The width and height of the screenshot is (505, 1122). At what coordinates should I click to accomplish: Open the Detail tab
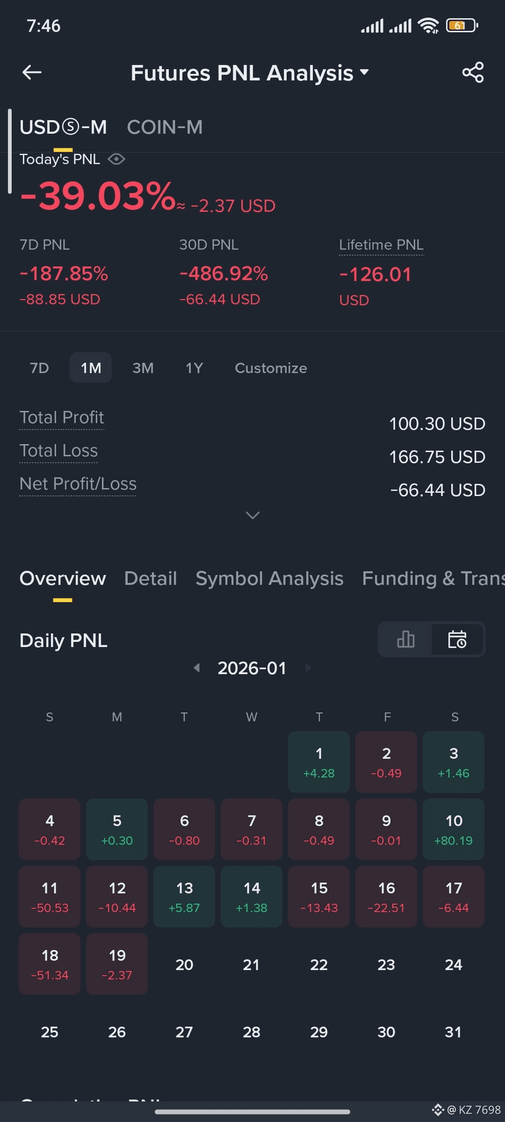pyautogui.click(x=151, y=578)
